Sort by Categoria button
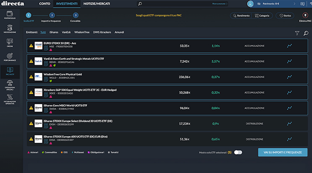Viewport: 312px width, 173px height. coord(262,15)
